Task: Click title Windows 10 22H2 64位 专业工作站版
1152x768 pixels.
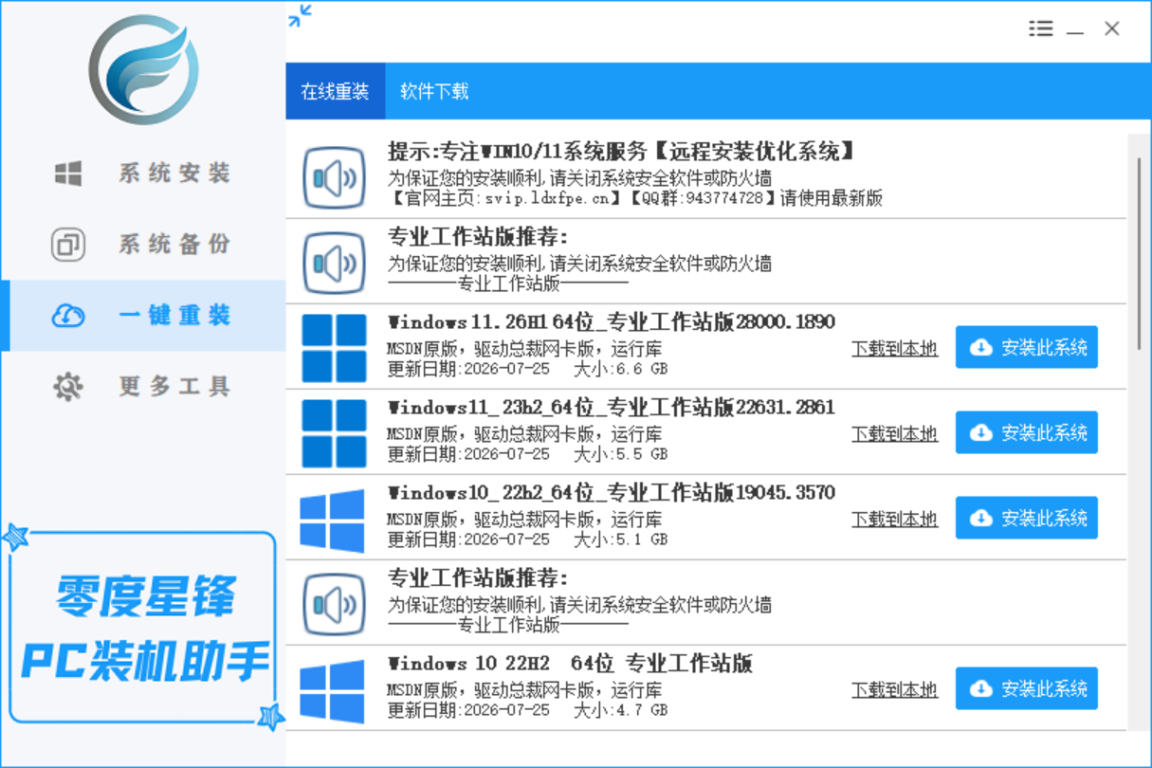Action: pyautogui.click(x=570, y=663)
